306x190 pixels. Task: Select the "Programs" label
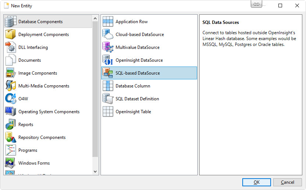(28, 150)
